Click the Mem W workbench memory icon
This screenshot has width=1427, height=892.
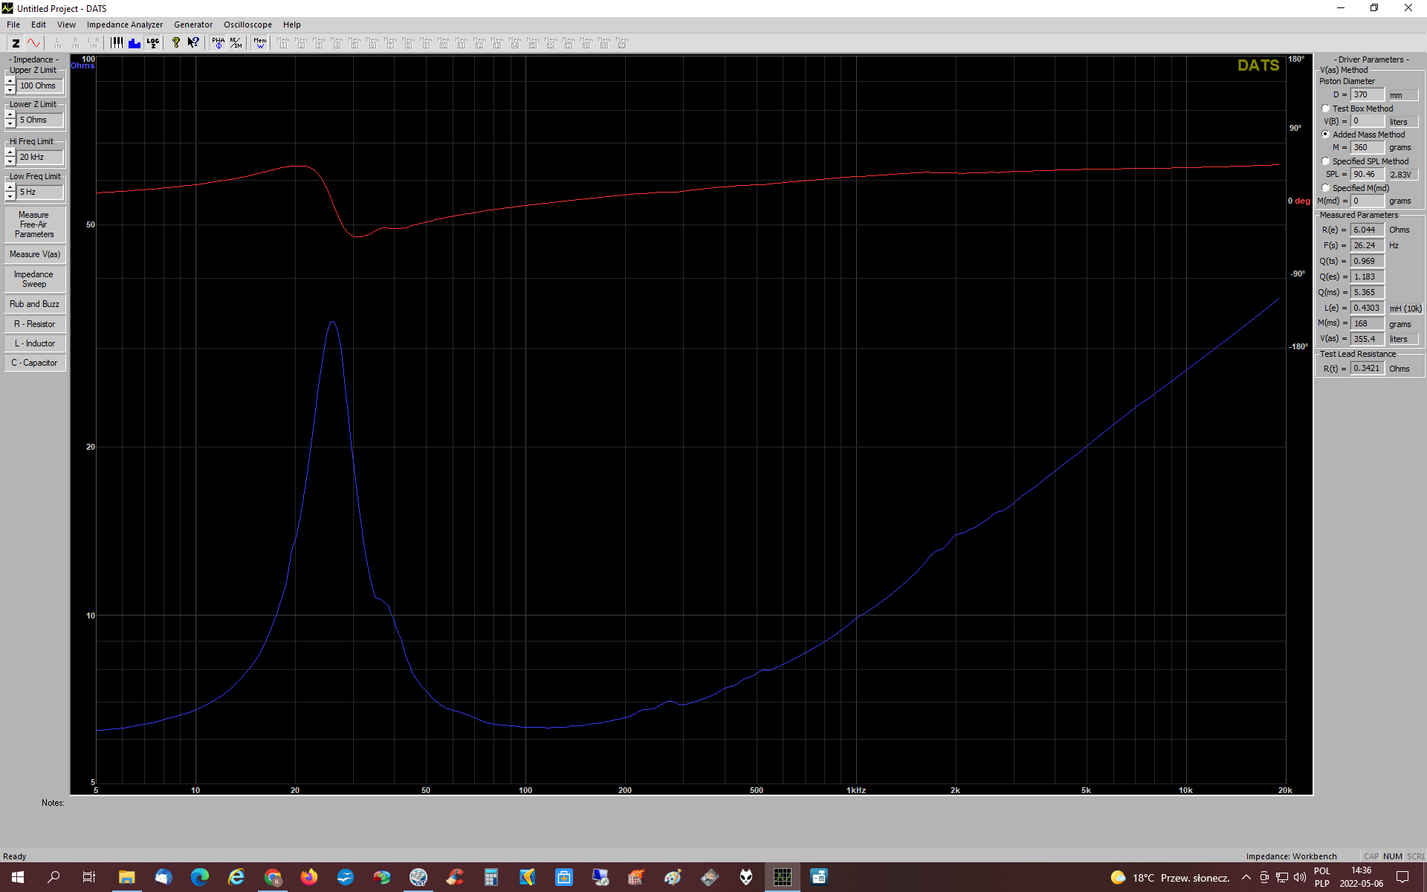click(x=259, y=43)
